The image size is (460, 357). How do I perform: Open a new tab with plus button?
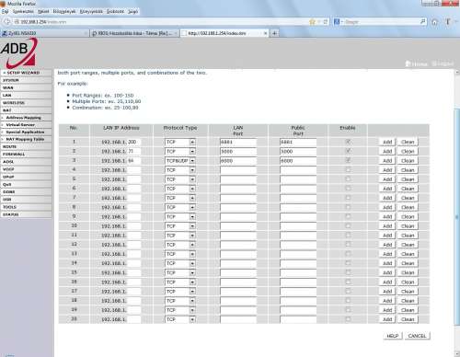pos(274,33)
